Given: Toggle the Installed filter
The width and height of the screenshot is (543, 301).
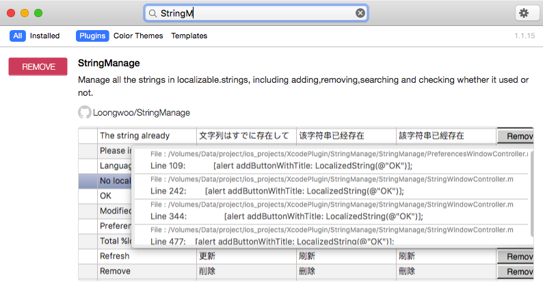Looking at the screenshot, I should tap(44, 36).
